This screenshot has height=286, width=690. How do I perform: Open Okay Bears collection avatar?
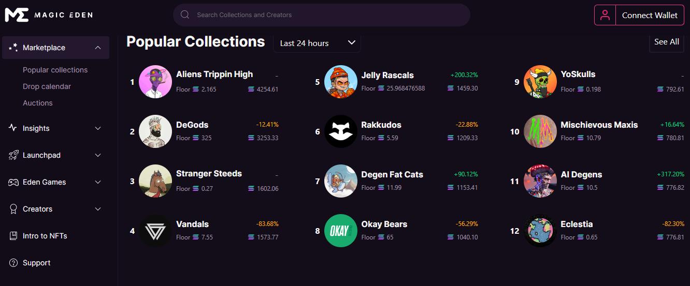pyautogui.click(x=340, y=231)
